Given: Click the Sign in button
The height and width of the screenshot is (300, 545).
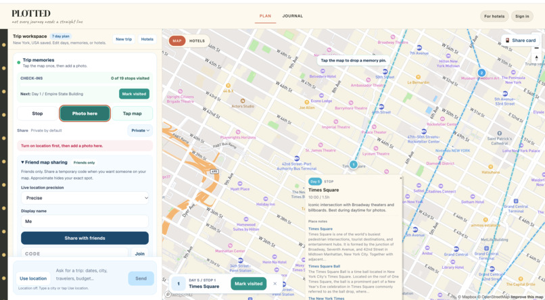Looking at the screenshot, I should point(522,16).
